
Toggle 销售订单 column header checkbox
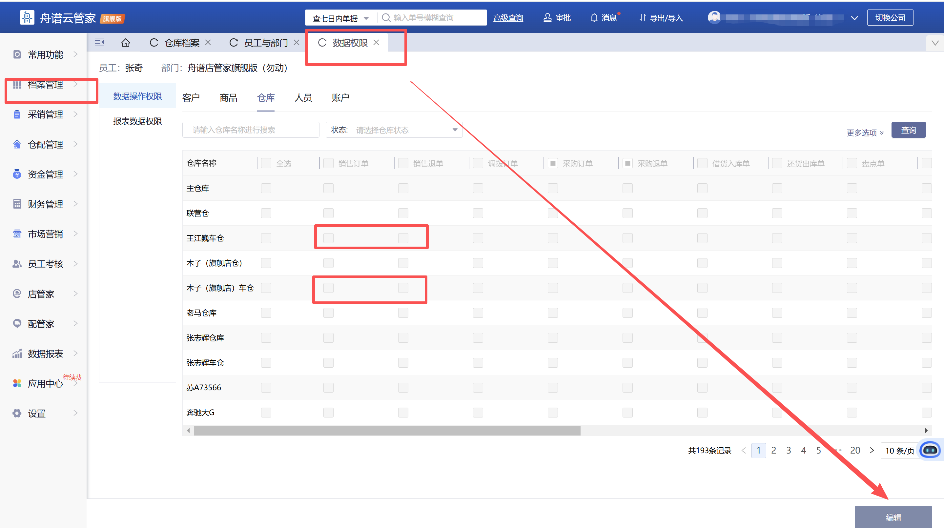(328, 163)
